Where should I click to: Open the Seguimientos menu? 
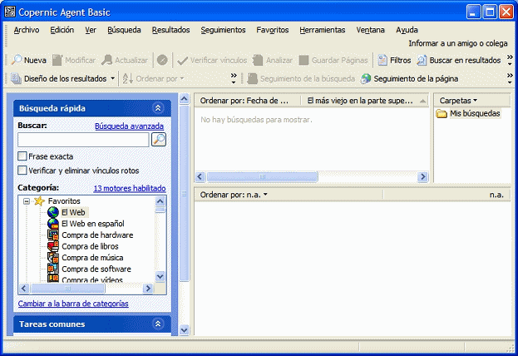pos(223,30)
